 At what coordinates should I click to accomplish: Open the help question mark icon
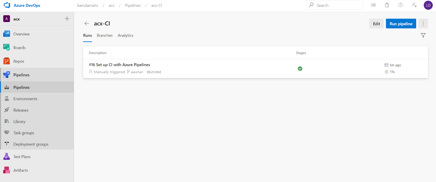coord(401,5)
